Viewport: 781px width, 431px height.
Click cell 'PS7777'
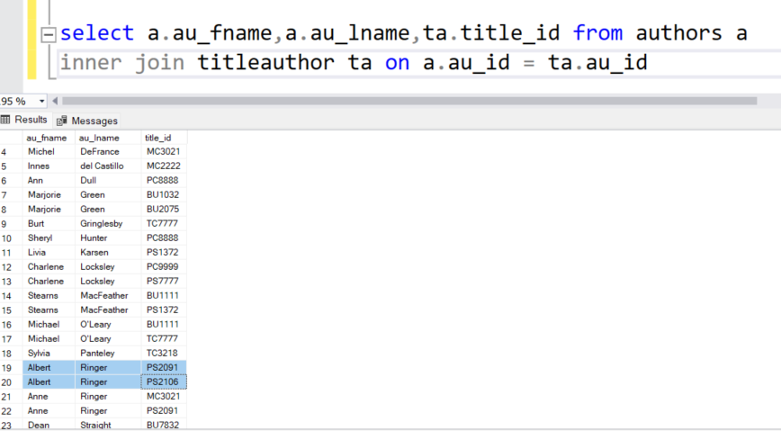coord(164,282)
